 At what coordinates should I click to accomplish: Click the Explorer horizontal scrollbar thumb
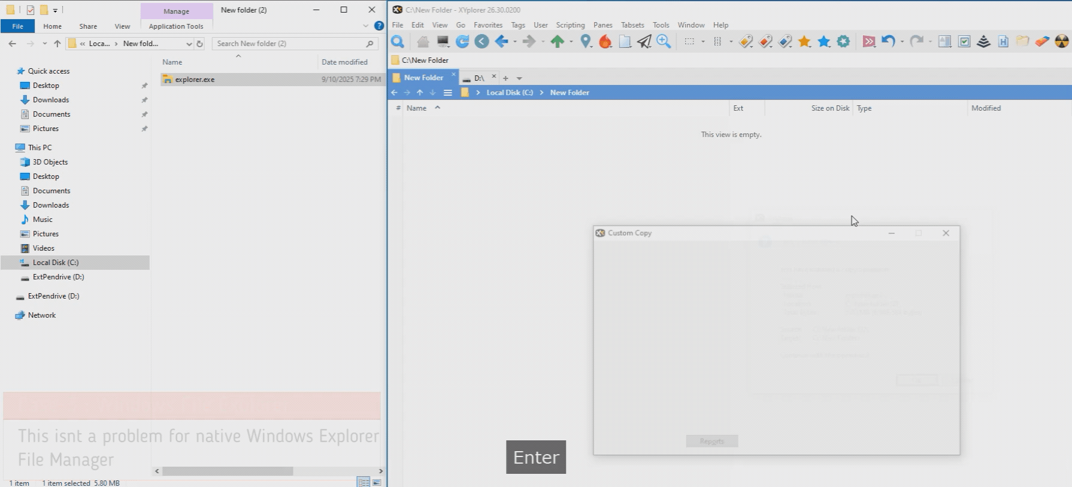click(228, 471)
